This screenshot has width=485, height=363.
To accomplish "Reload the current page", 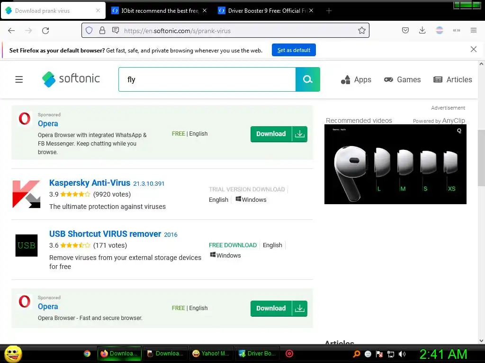I will point(45,31).
